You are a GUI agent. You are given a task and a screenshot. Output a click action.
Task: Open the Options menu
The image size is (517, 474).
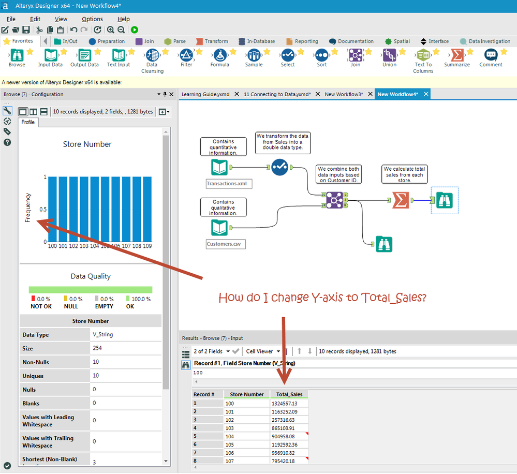[92, 19]
